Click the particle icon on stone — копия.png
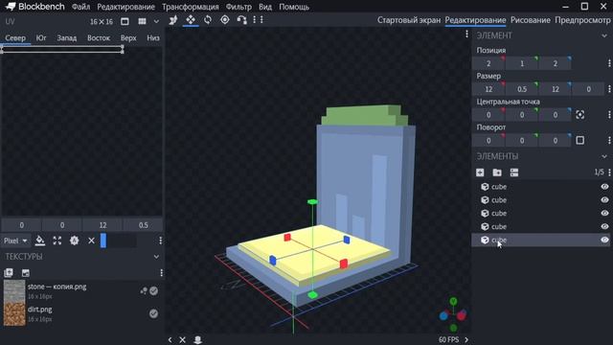Image resolution: width=613 pixels, height=345 pixels. point(144,290)
